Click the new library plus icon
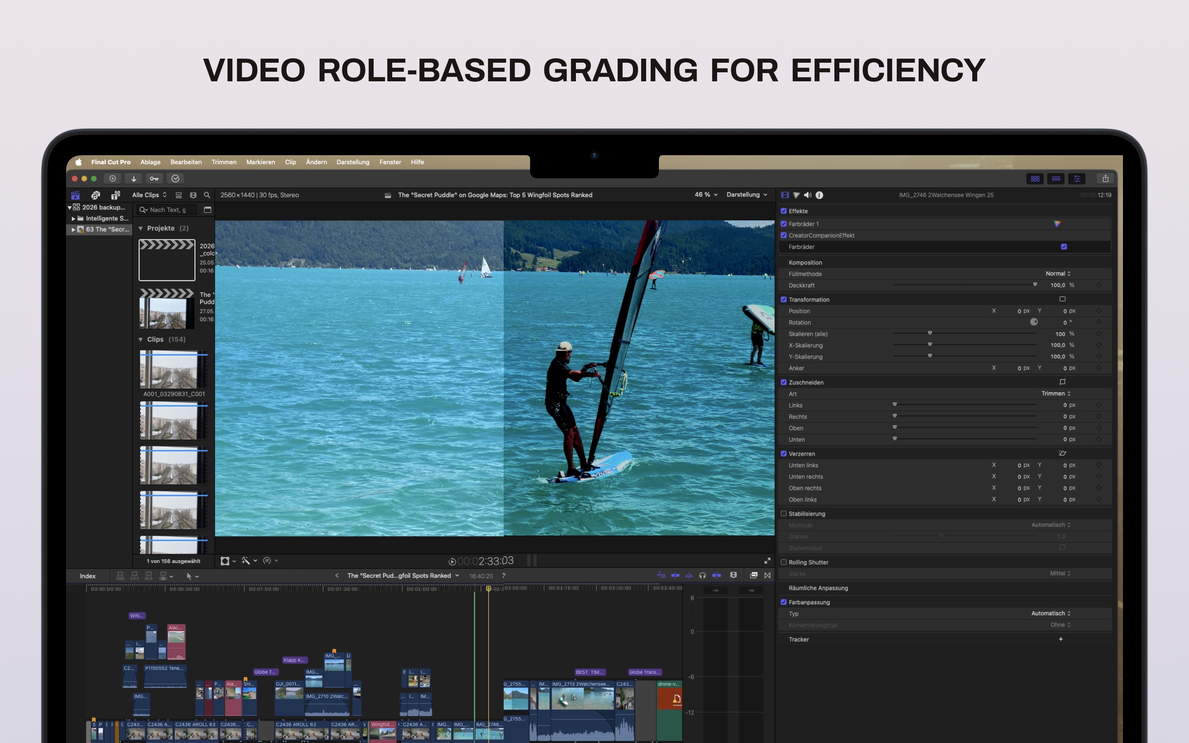1189x743 pixels. tap(113, 179)
